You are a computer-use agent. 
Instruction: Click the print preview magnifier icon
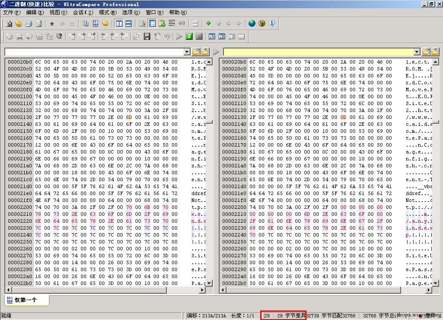point(39,23)
